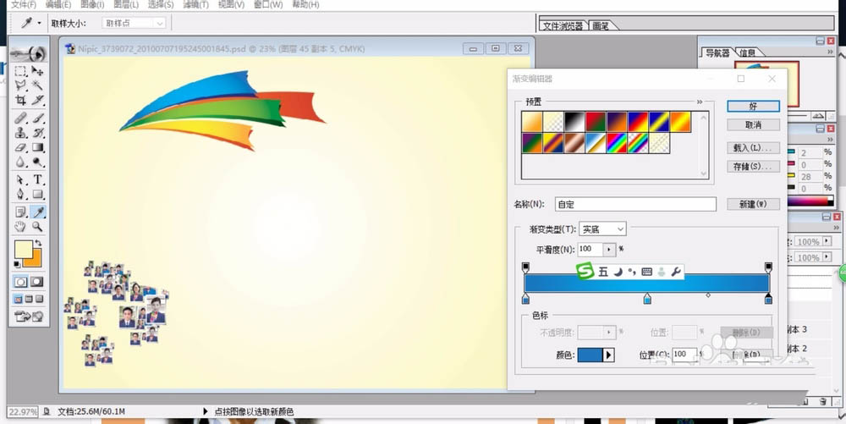
Task: Open the 图像(I) menu
Action: pos(92,4)
